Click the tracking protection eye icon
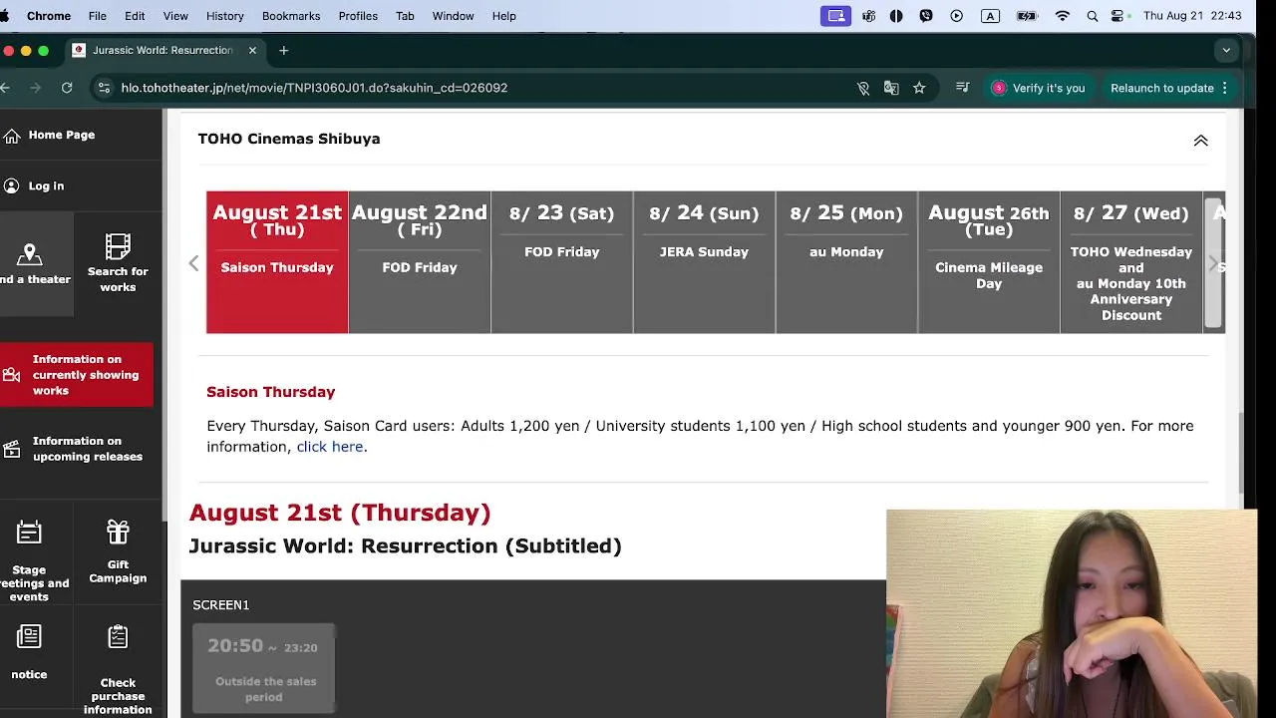The height and width of the screenshot is (718, 1276). tap(863, 88)
